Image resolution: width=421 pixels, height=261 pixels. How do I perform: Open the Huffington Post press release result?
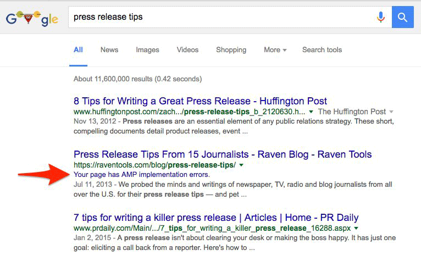(200, 101)
